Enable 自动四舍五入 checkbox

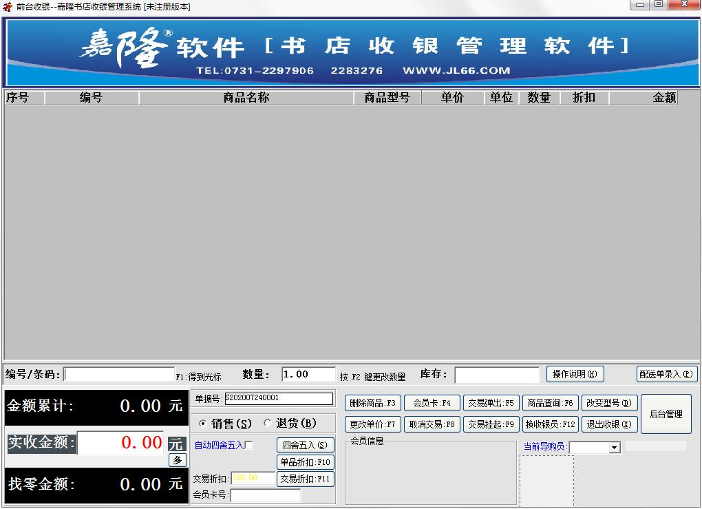point(249,446)
